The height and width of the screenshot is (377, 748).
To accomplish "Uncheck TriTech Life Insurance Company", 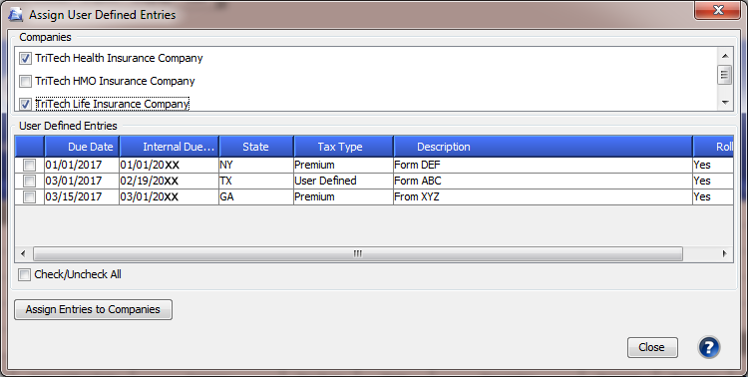I will click(25, 104).
